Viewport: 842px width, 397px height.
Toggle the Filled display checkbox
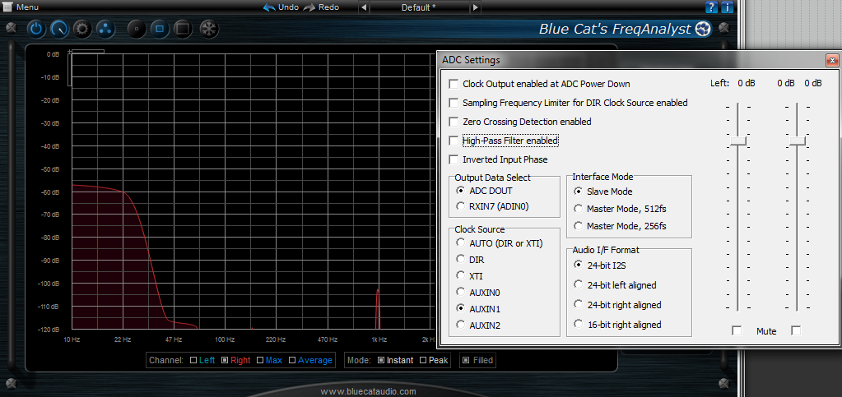(466, 361)
